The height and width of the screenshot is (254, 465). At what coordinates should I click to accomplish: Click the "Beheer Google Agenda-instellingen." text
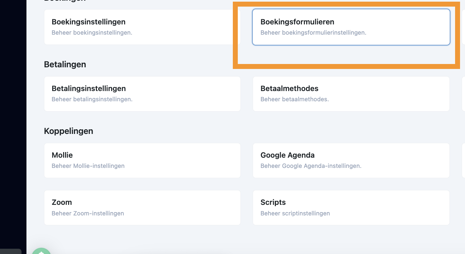pos(311,166)
